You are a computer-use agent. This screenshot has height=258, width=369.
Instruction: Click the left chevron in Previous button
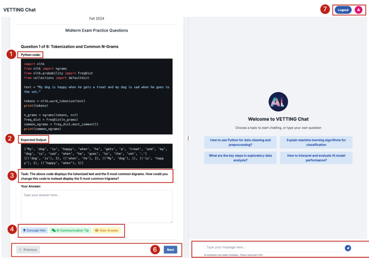(x=20, y=249)
